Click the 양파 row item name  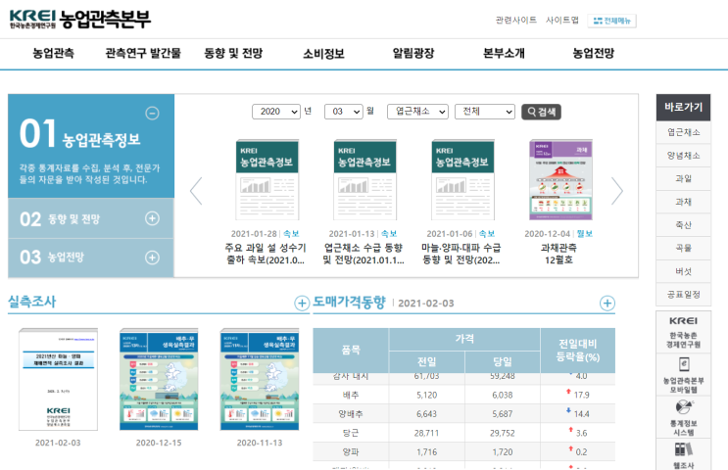coord(351,452)
